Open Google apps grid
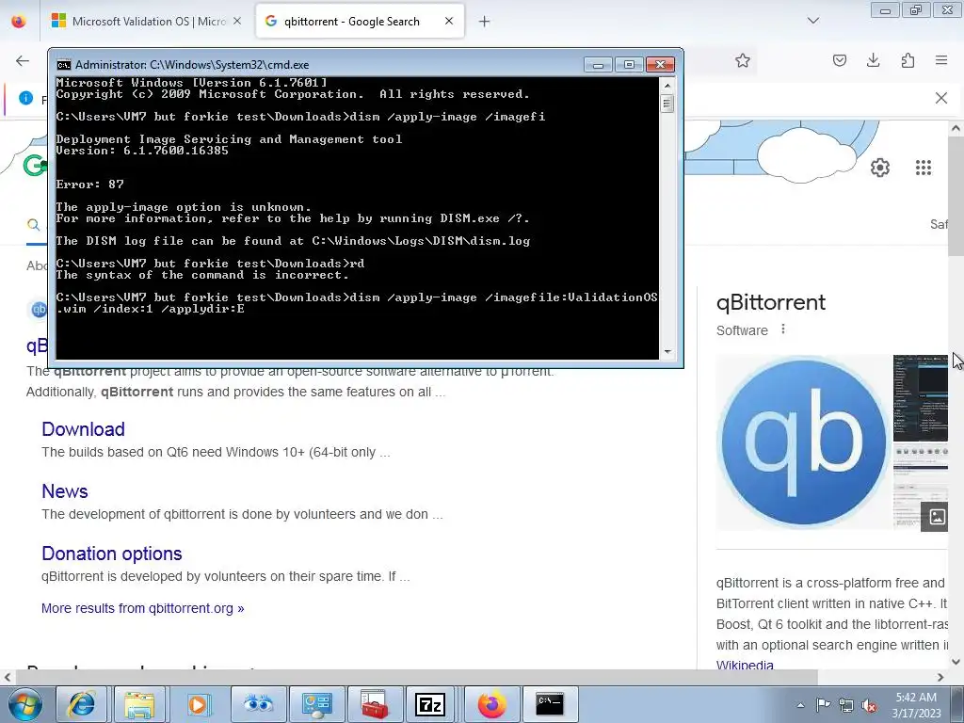964x723 pixels. pyautogui.click(x=923, y=168)
